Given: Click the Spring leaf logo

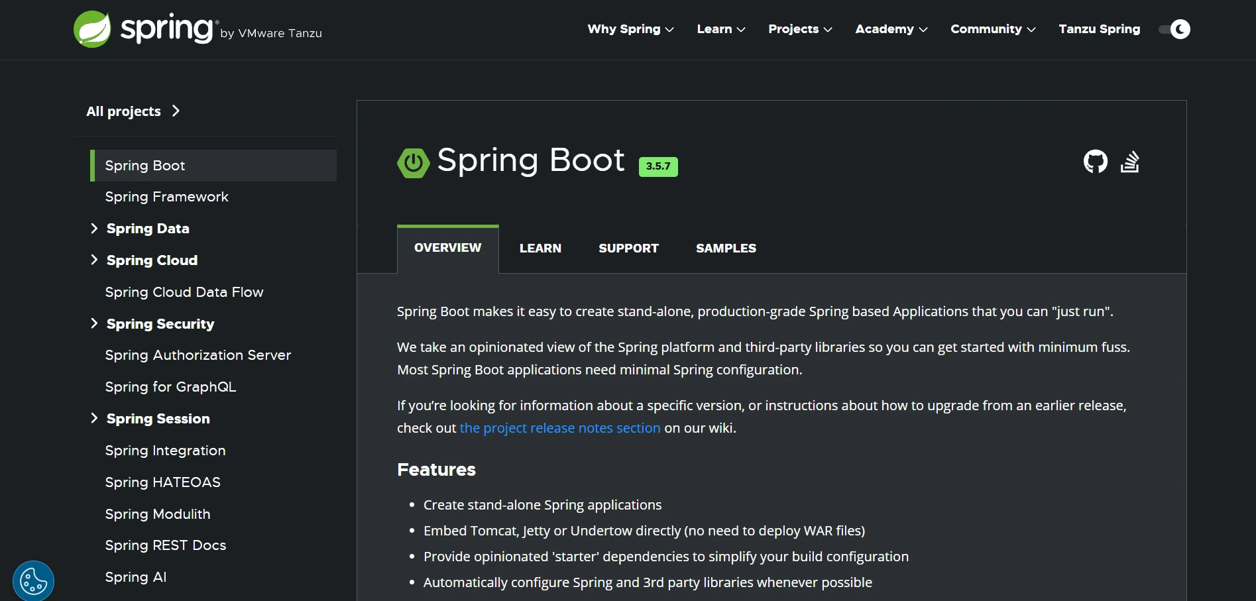Looking at the screenshot, I should 92,29.
